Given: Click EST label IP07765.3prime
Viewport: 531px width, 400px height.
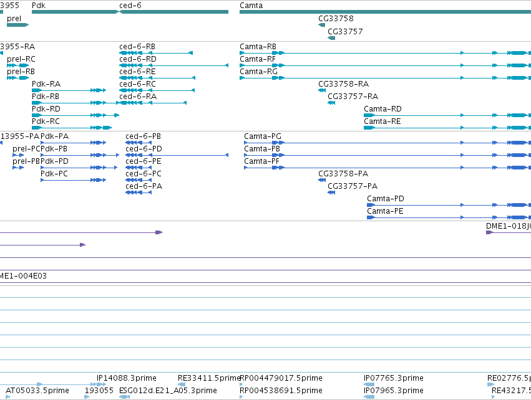Looking at the screenshot, I should (x=394, y=378).
